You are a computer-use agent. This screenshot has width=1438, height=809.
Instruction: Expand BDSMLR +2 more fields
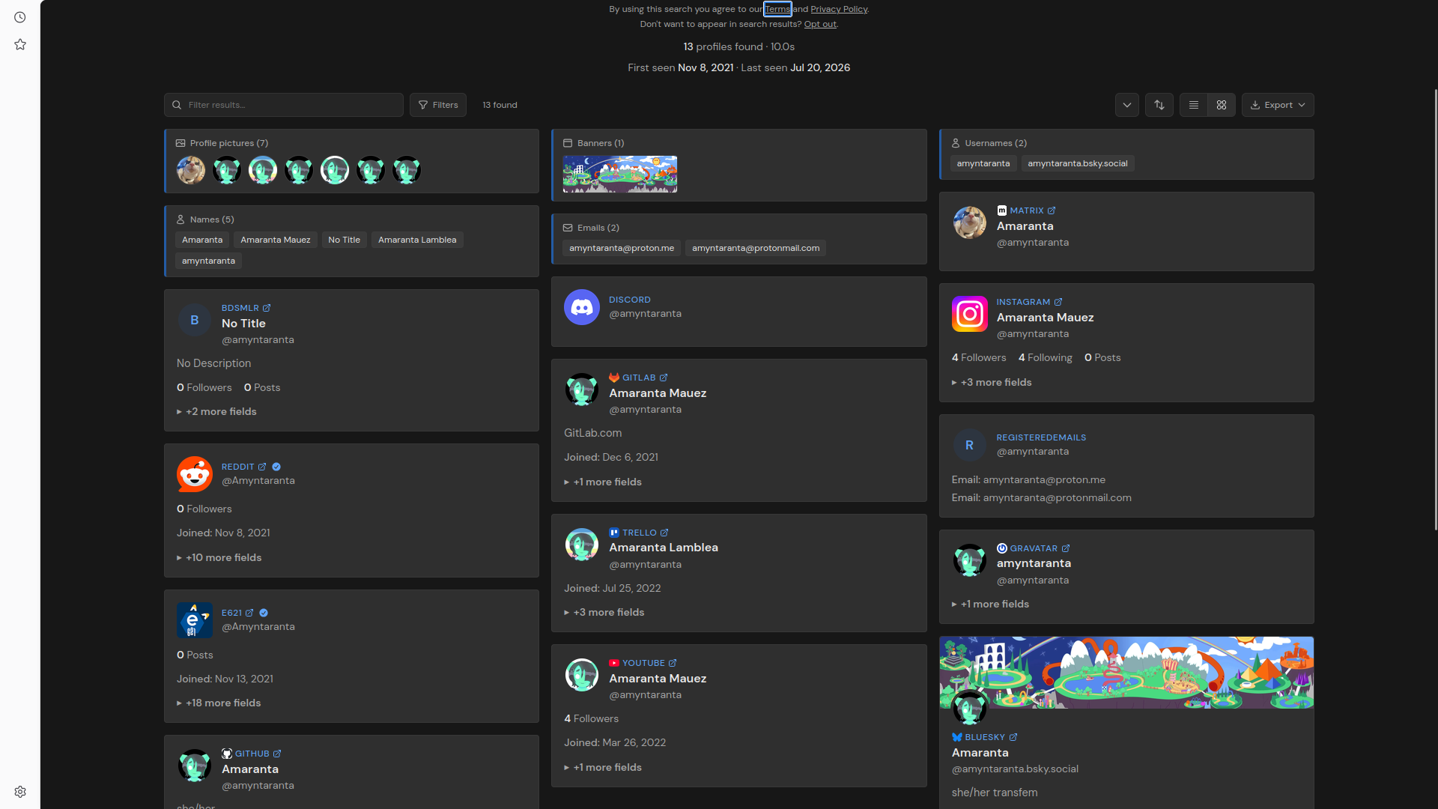tap(216, 411)
